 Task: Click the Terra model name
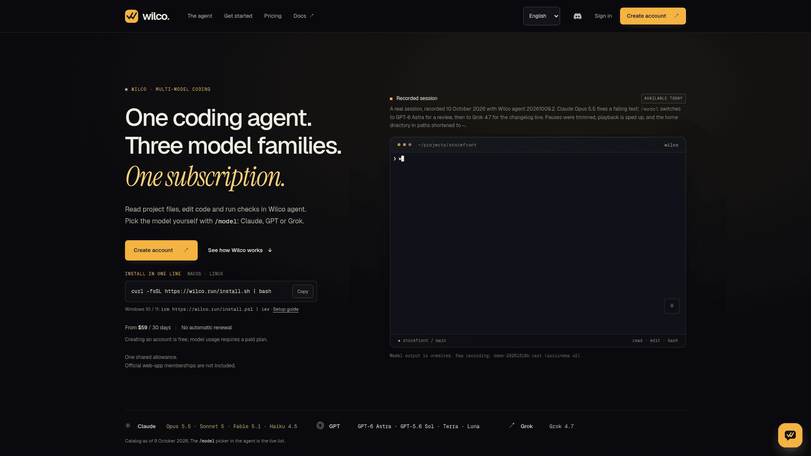[x=450, y=426]
